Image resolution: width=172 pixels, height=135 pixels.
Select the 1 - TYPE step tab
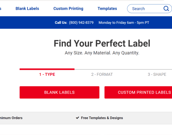47,75
